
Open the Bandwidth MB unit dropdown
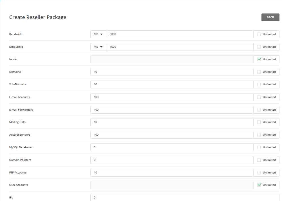98,34
